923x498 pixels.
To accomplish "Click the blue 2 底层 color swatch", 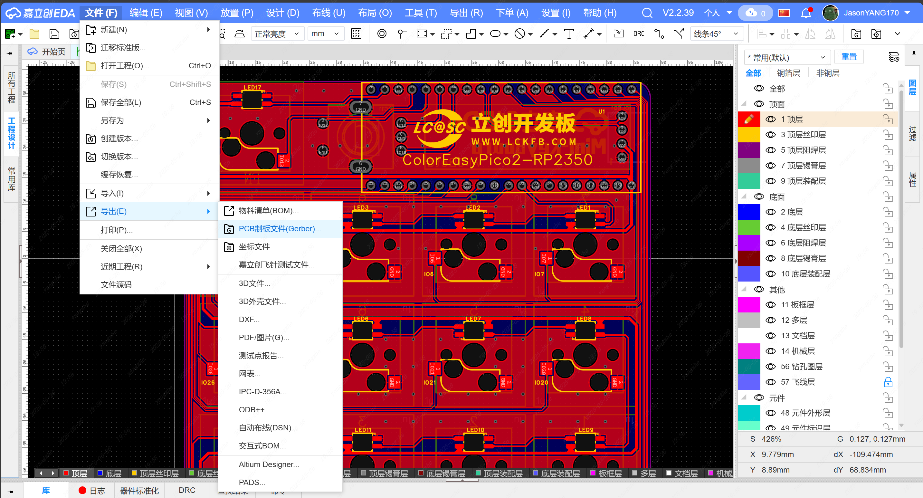I will pyautogui.click(x=749, y=212).
